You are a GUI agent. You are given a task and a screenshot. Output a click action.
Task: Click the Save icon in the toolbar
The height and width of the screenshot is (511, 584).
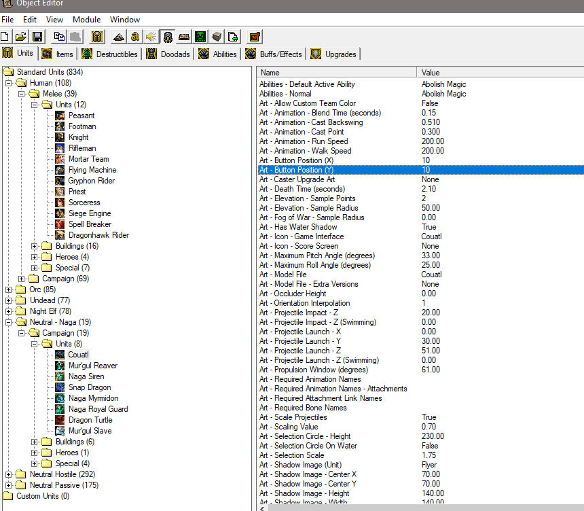point(37,37)
